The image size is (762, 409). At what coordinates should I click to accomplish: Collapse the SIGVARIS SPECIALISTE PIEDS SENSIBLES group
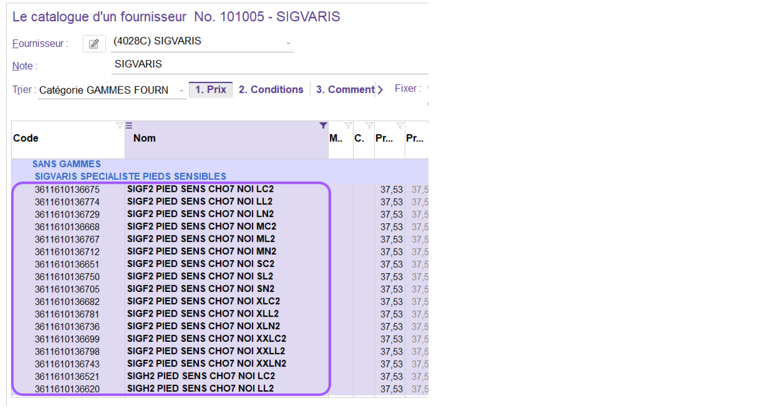(x=130, y=177)
